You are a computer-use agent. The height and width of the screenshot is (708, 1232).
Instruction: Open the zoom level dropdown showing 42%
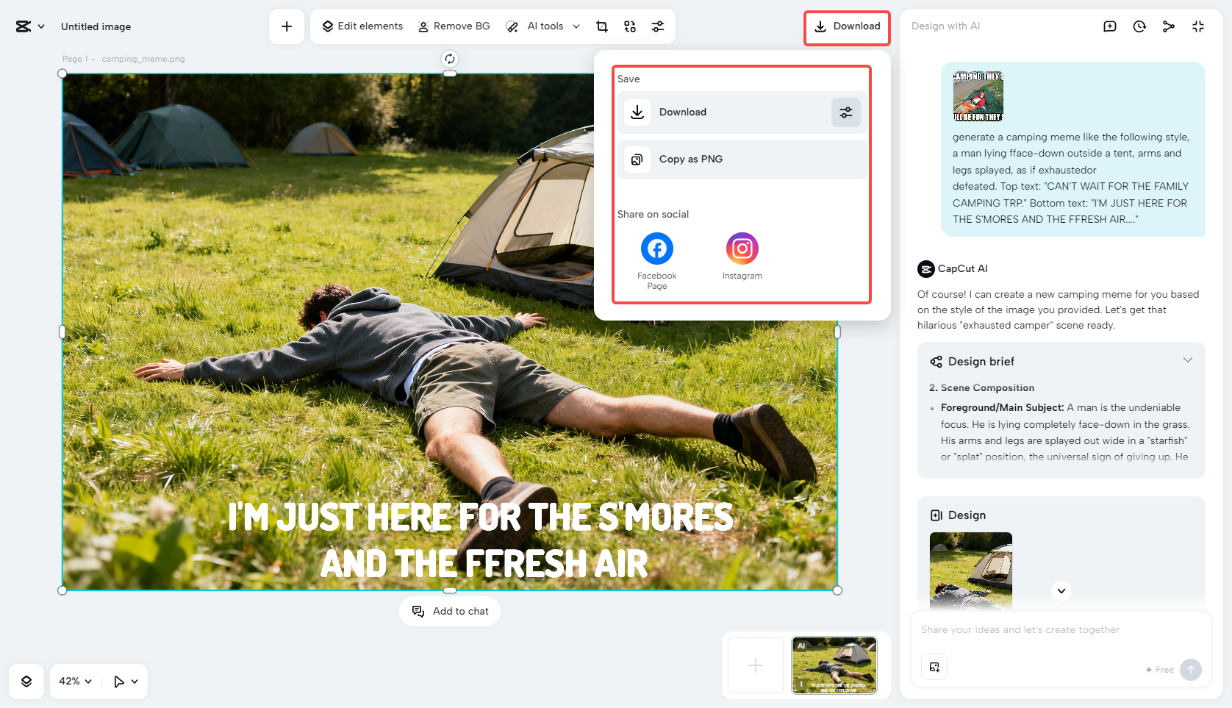click(x=73, y=682)
